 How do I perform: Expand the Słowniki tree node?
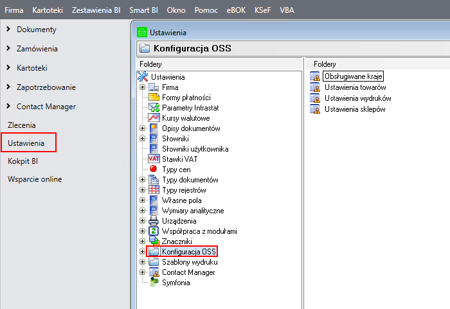pos(143,139)
